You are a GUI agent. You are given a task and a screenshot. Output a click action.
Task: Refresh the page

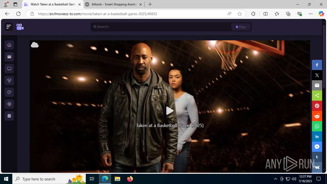click(18, 14)
